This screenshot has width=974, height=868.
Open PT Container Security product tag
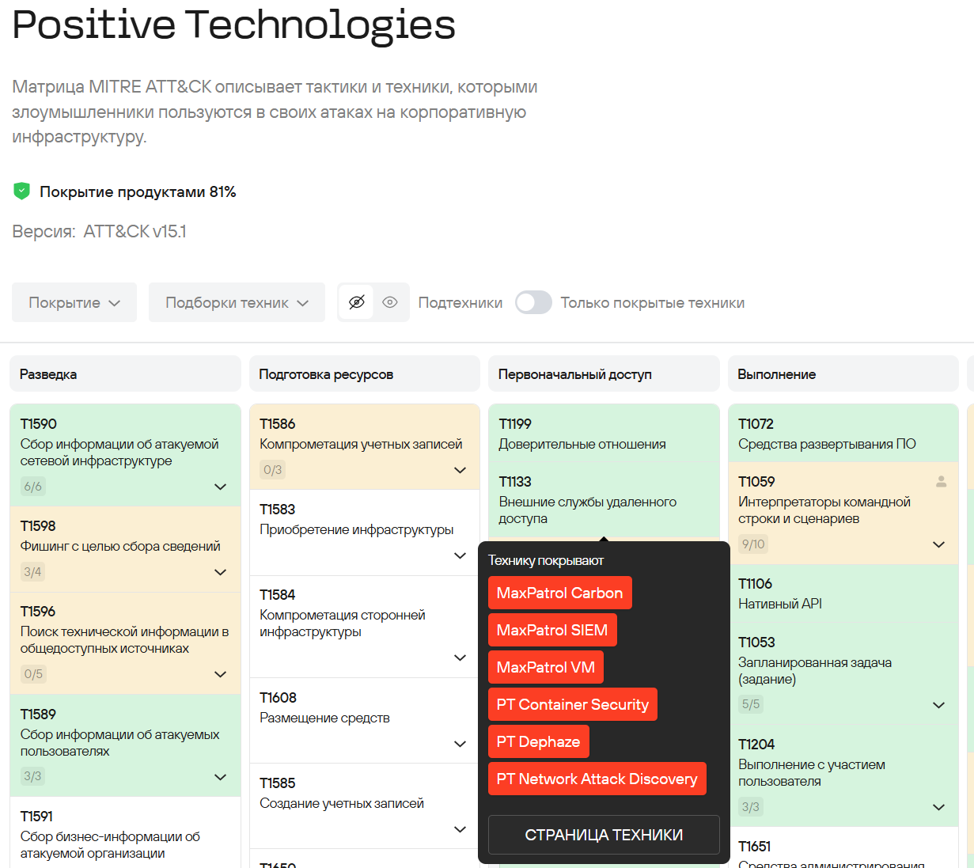coord(573,704)
